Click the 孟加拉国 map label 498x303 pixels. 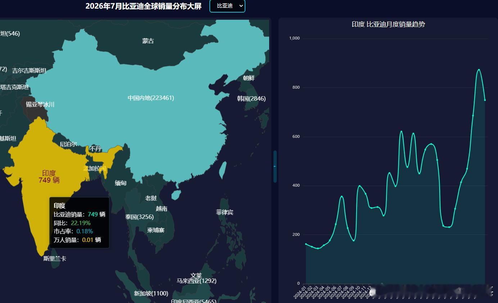(x=95, y=168)
